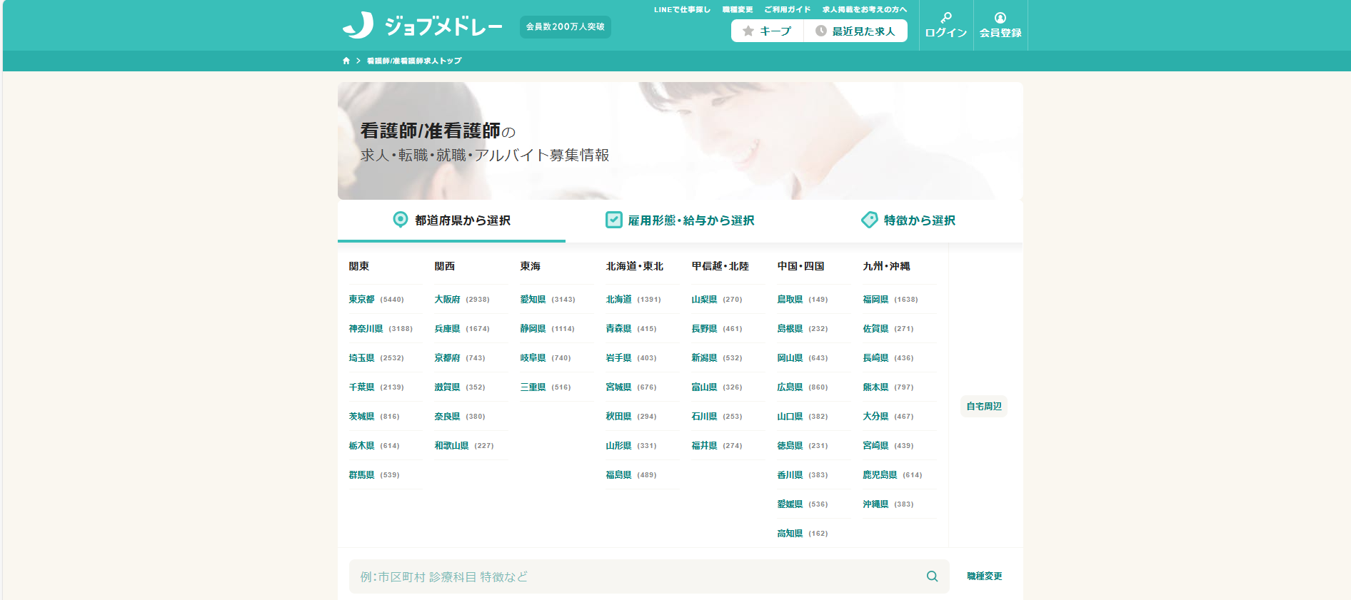Click the home icon in breadcrumb
Screen dimensions: 1351x600
pos(346,61)
